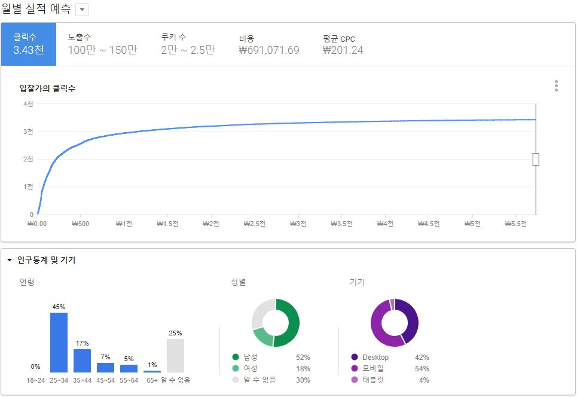Click the 태블릿 legend color dot
The height and width of the screenshot is (397, 577).
pyautogui.click(x=355, y=380)
